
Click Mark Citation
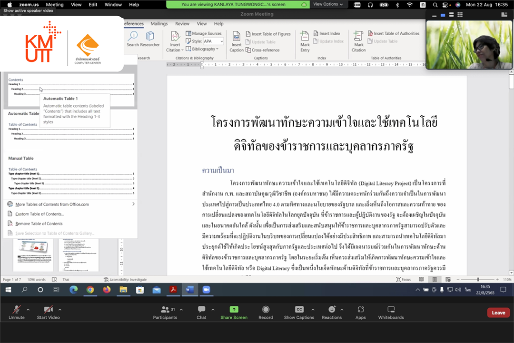tap(359, 41)
